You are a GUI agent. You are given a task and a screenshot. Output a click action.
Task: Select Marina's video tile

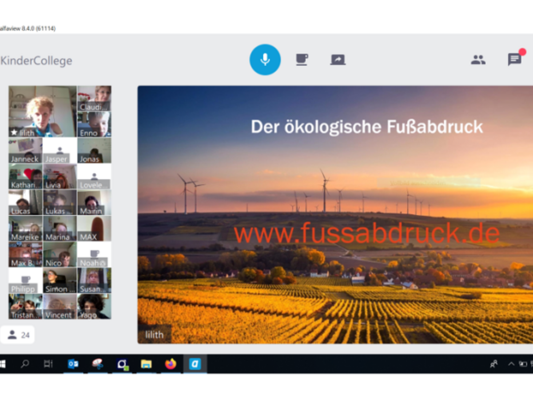coord(60,229)
